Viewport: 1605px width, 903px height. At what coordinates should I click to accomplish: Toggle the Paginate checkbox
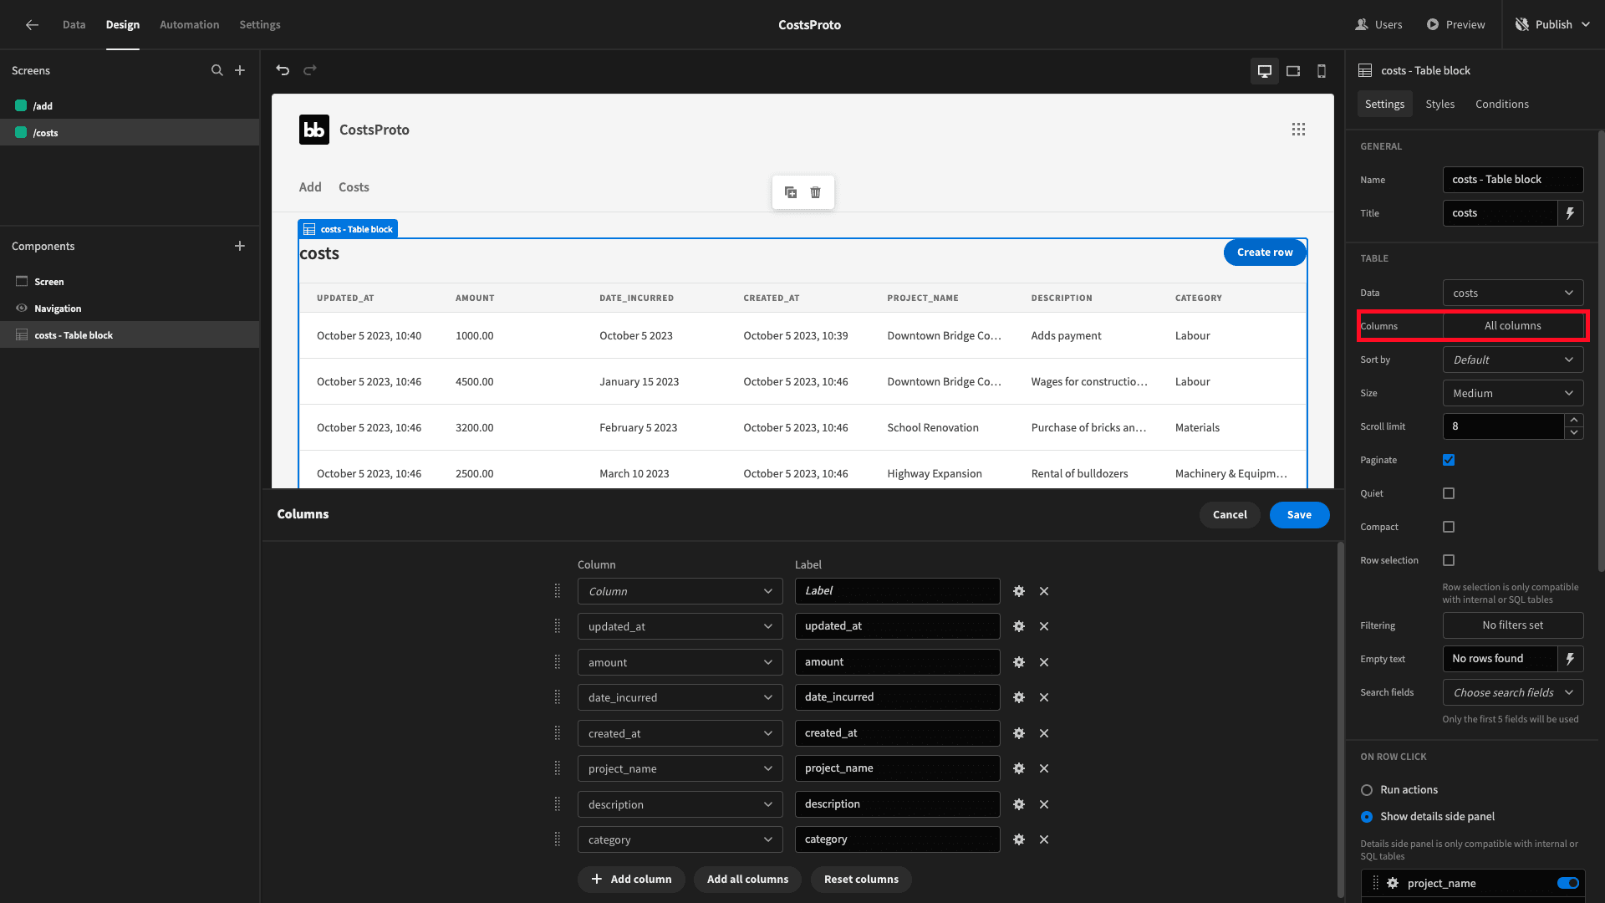point(1449,460)
